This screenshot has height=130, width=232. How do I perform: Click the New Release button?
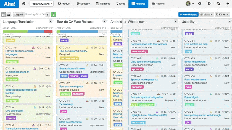pyautogui.click(x=188, y=15)
